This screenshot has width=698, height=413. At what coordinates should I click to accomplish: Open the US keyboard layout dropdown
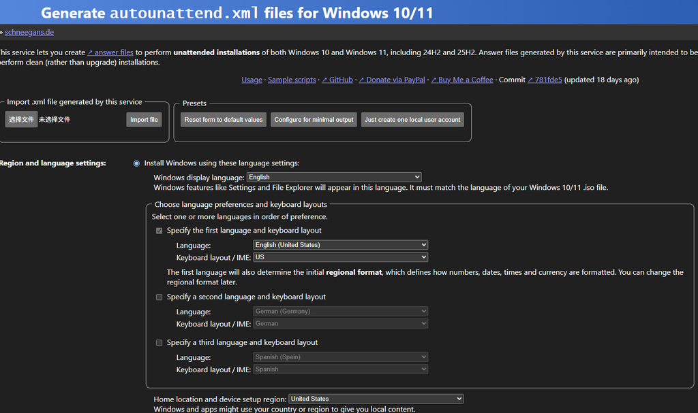(341, 257)
